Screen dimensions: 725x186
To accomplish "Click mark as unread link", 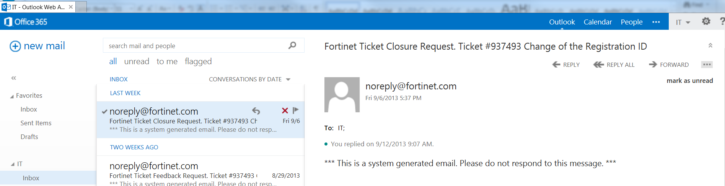I will tap(689, 81).
